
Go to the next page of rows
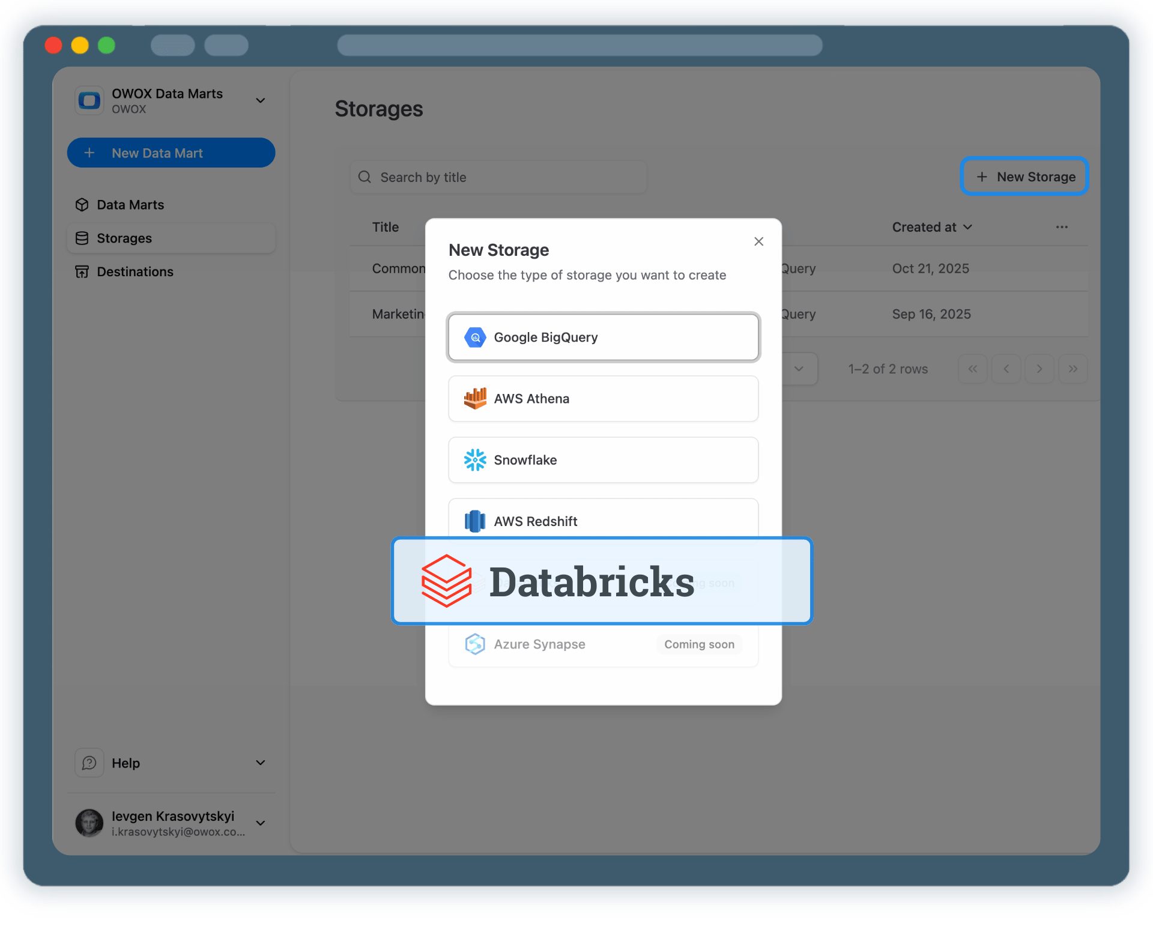coord(1040,369)
